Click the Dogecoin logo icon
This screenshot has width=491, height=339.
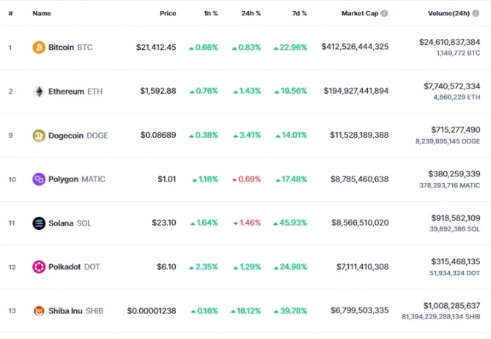click(x=39, y=135)
